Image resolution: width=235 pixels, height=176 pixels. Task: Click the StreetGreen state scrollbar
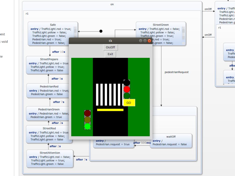coord(183,36)
